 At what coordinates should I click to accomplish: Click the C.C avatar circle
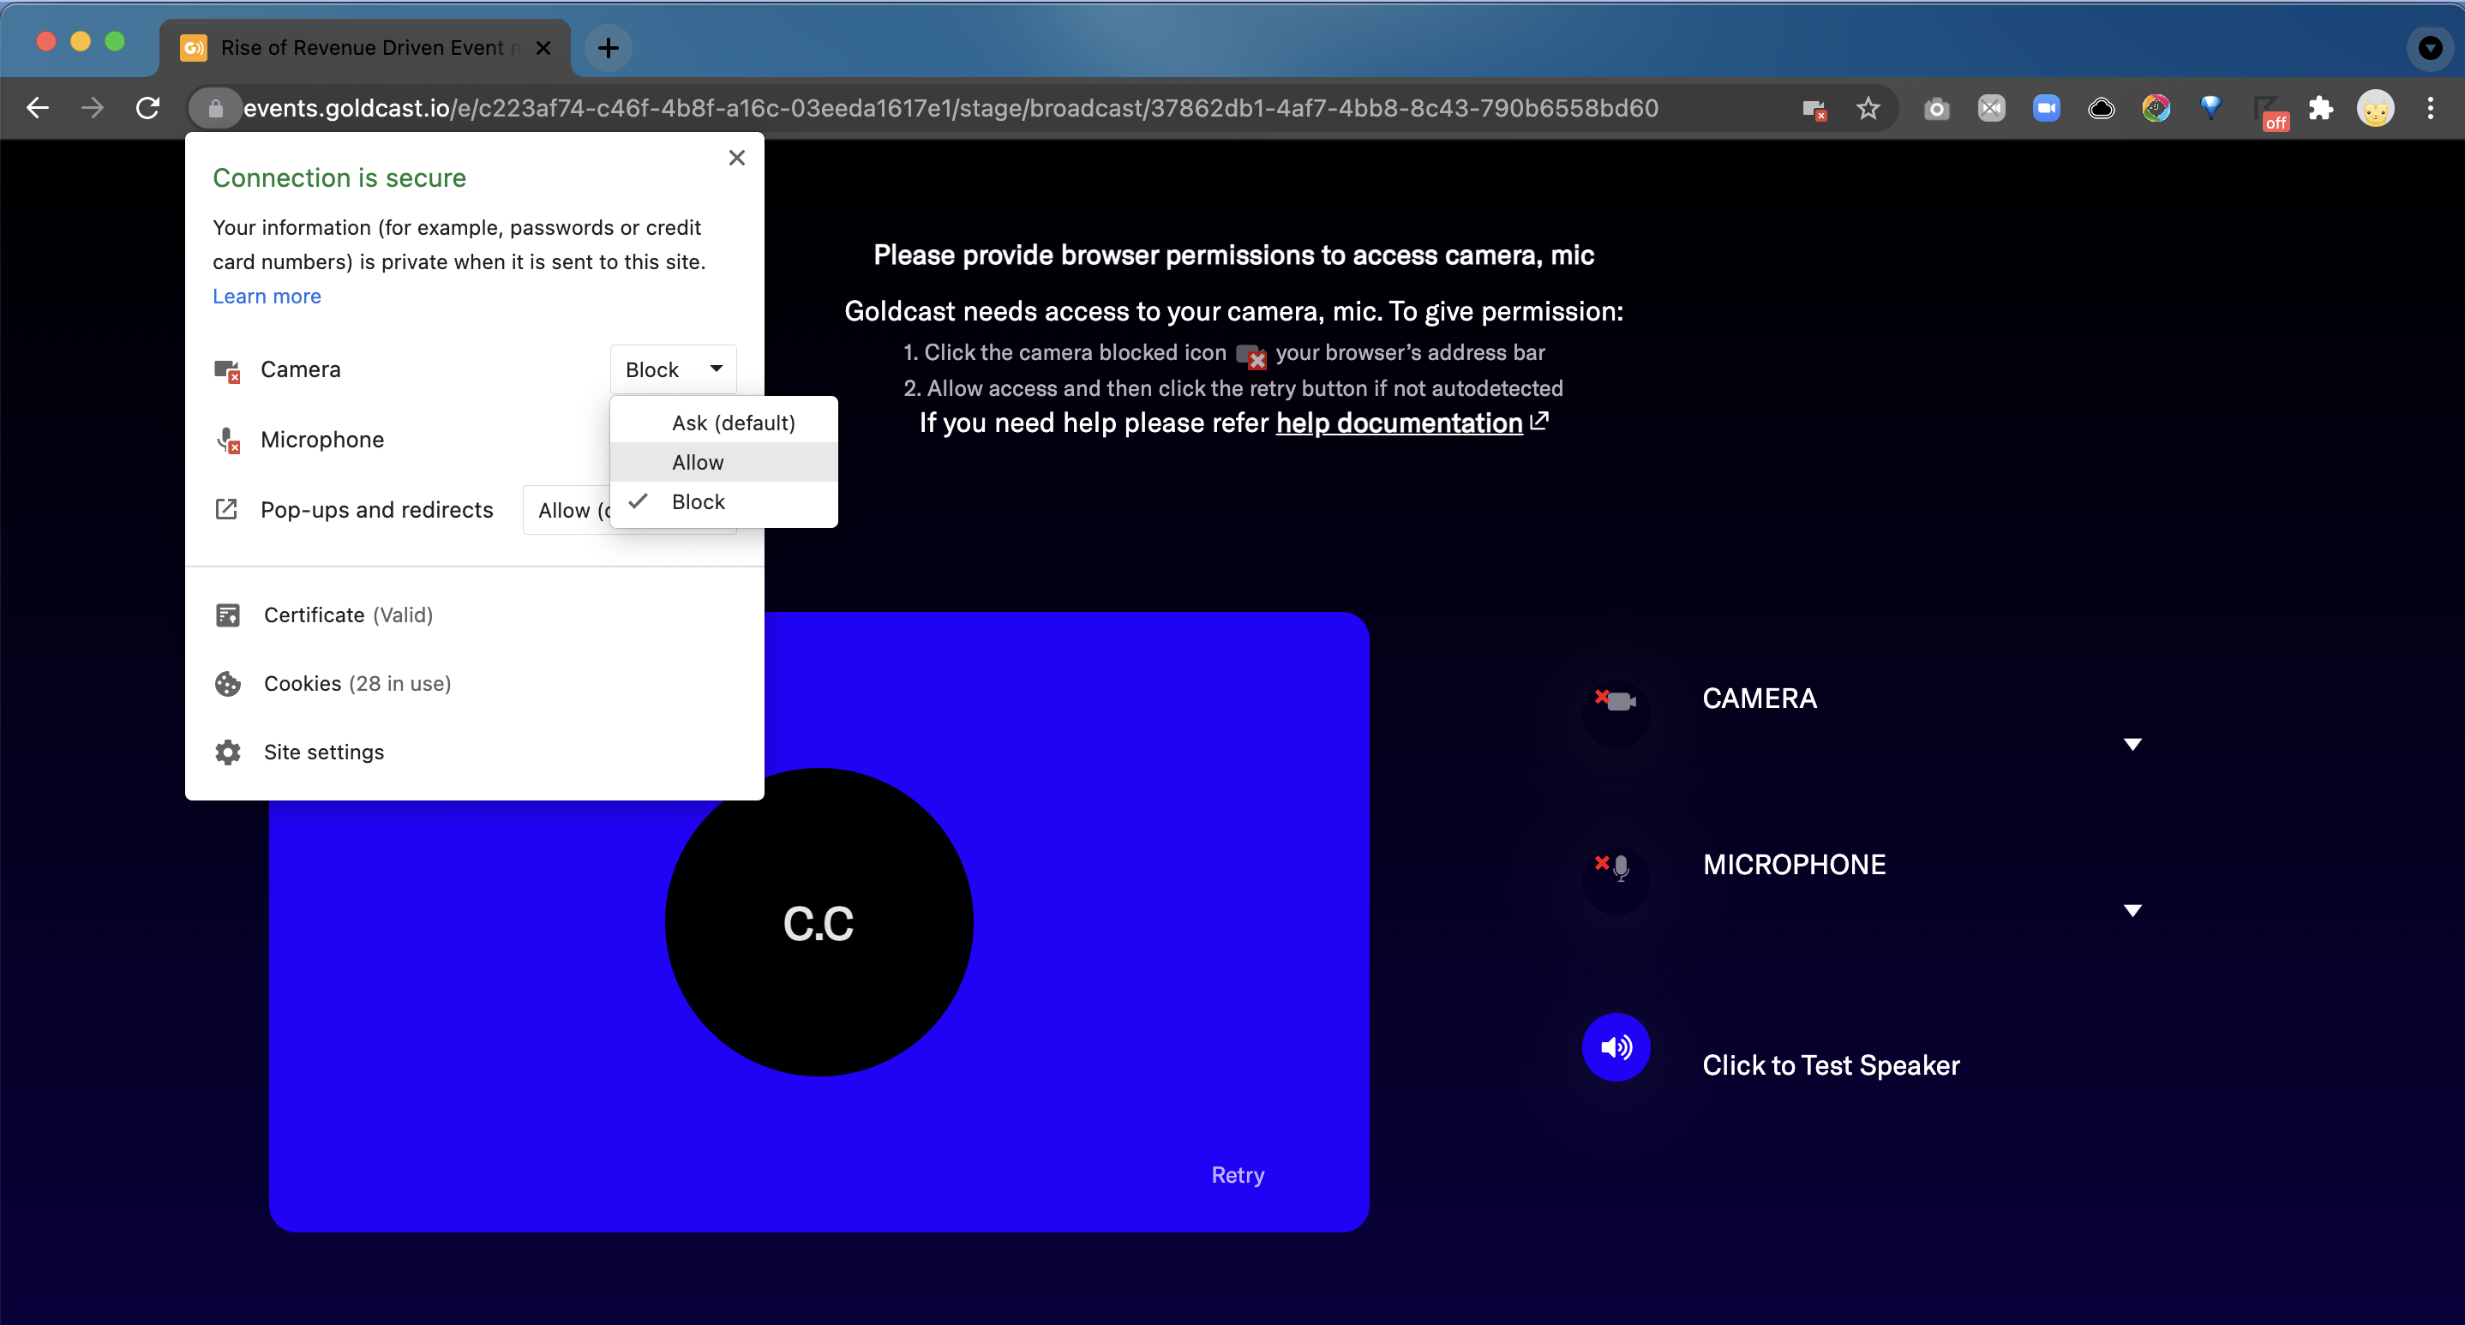pyautogui.click(x=819, y=922)
